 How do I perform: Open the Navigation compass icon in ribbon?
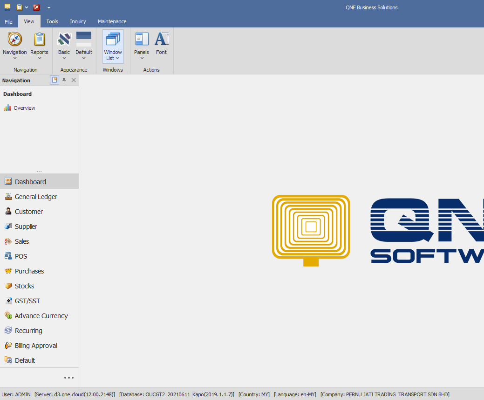tap(15, 39)
